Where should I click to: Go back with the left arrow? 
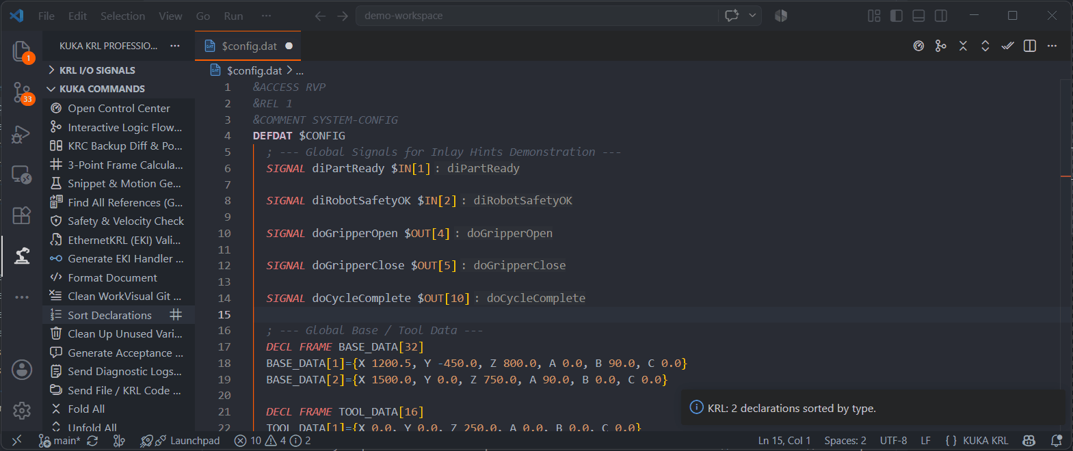[320, 16]
